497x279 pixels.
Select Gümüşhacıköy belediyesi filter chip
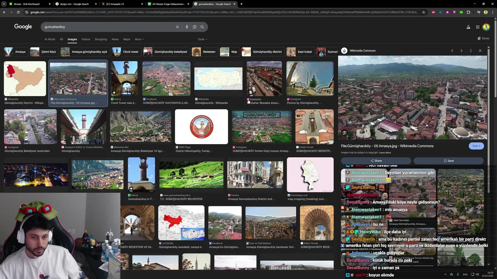point(166,52)
